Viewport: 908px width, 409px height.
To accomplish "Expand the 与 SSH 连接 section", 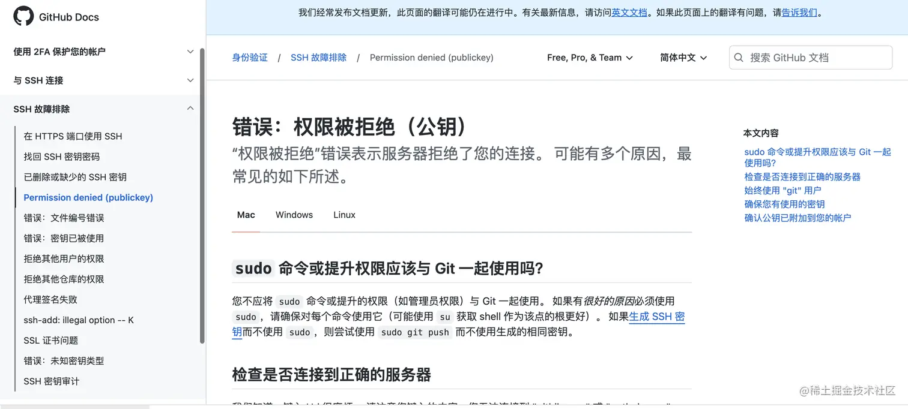I will (103, 80).
